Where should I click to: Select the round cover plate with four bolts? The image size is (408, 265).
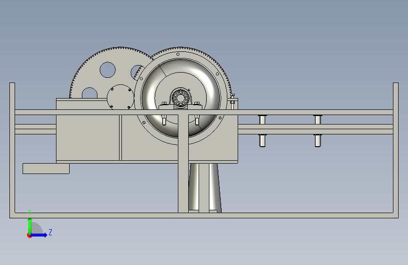click(120, 97)
